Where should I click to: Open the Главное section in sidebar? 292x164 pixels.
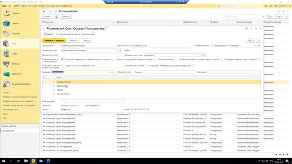pos(15,13)
